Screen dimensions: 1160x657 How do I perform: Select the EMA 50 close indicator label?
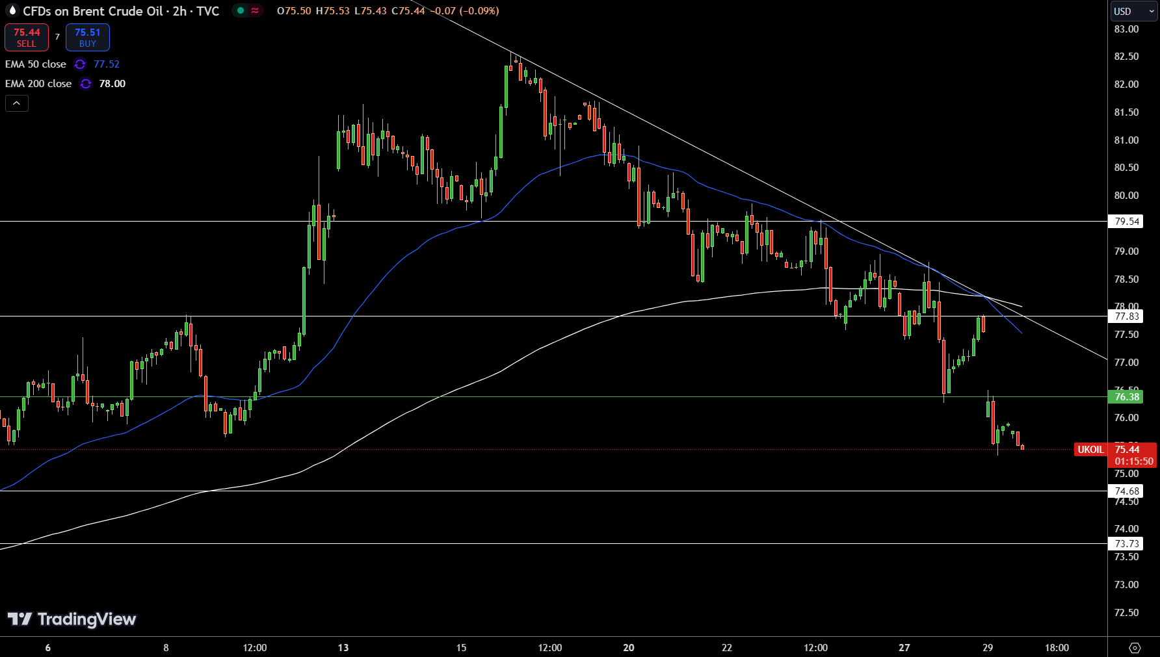36,64
